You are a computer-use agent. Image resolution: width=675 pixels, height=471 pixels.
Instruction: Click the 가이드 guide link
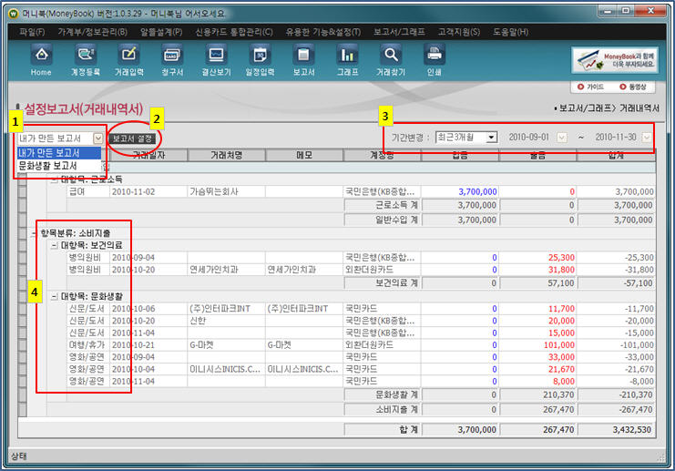pyautogui.click(x=590, y=87)
